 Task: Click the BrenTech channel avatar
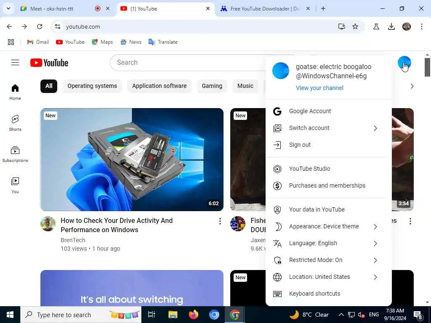(48, 224)
